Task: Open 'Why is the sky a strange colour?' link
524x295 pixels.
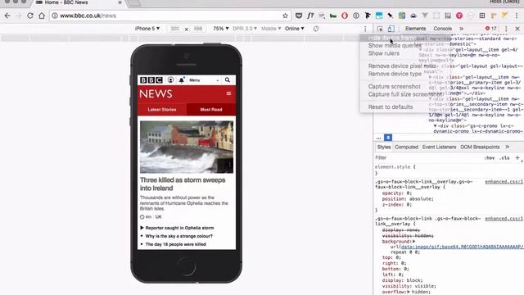Action: coord(178,236)
